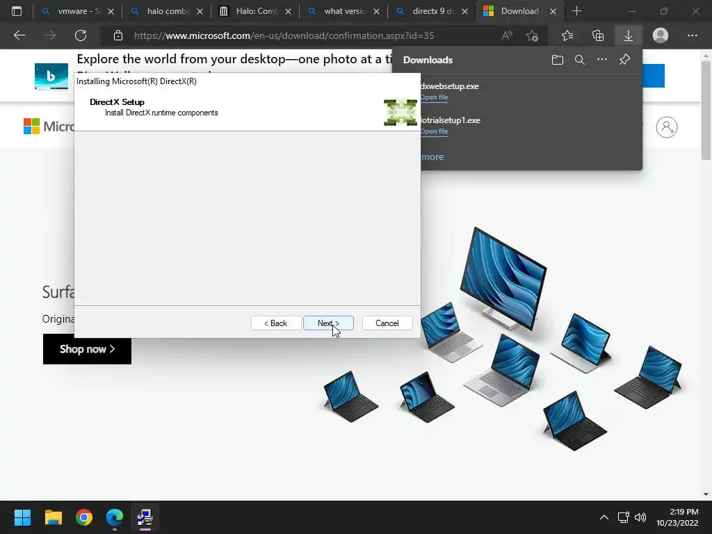Open Microsoft Edge from taskbar
Screen dimensions: 712x534
115,517
